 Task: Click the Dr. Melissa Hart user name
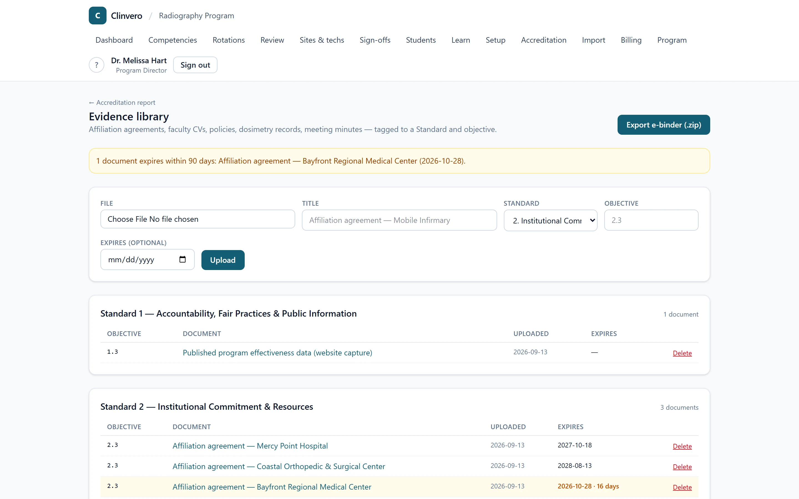pyautogui.click(x=139, y=60)
